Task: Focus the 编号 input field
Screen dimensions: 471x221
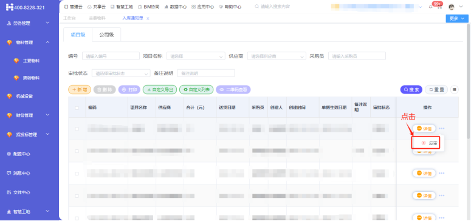Action: [111, 56]
